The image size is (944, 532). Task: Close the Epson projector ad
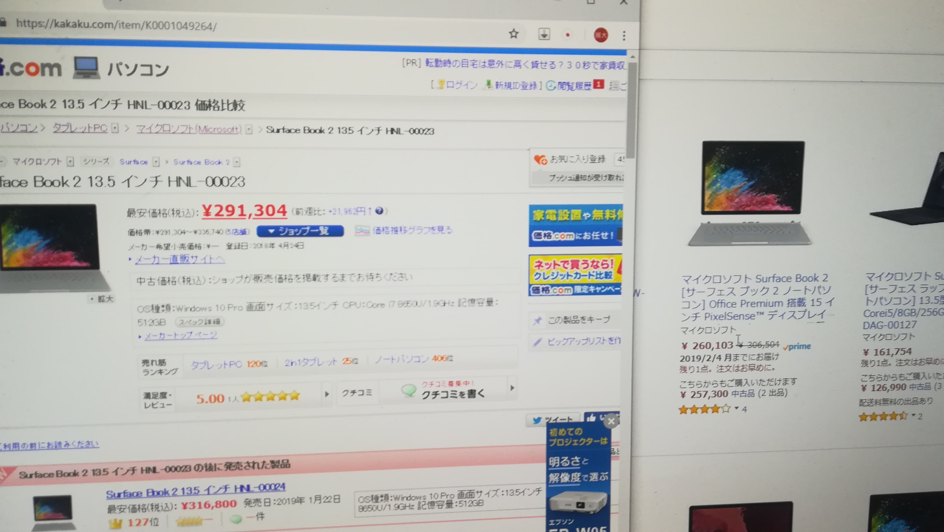(611, 421)
